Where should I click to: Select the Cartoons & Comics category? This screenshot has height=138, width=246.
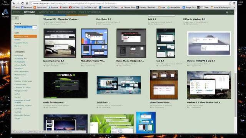click(22, 87)
